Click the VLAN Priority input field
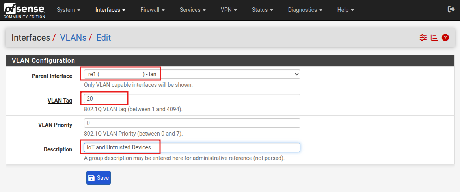The width and height of the screenshot is (460, 192). [192, 123]
